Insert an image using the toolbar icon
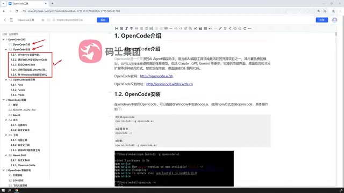344x193 pixels. pos(200,28)
